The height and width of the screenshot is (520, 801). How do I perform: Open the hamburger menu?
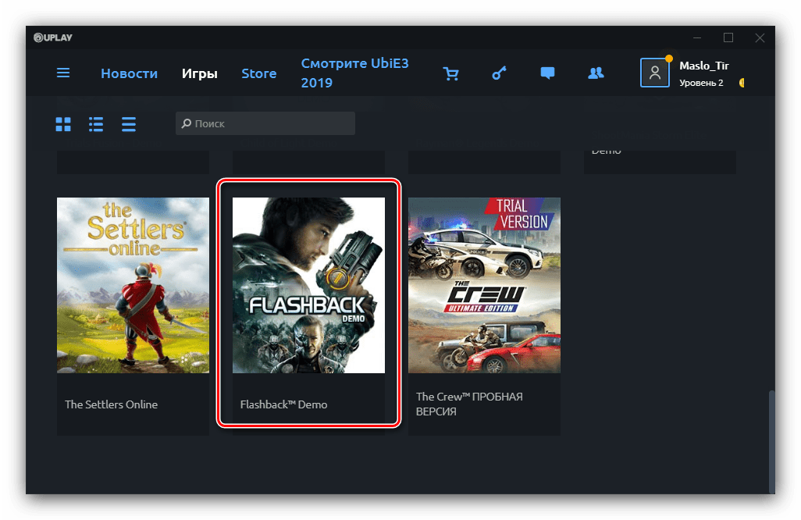pos(63,73)
